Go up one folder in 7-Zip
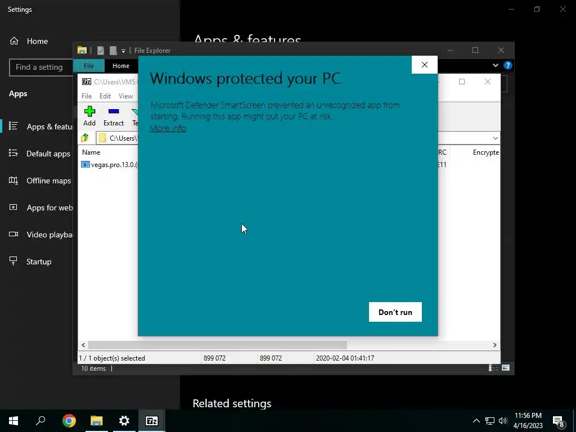 85,138
